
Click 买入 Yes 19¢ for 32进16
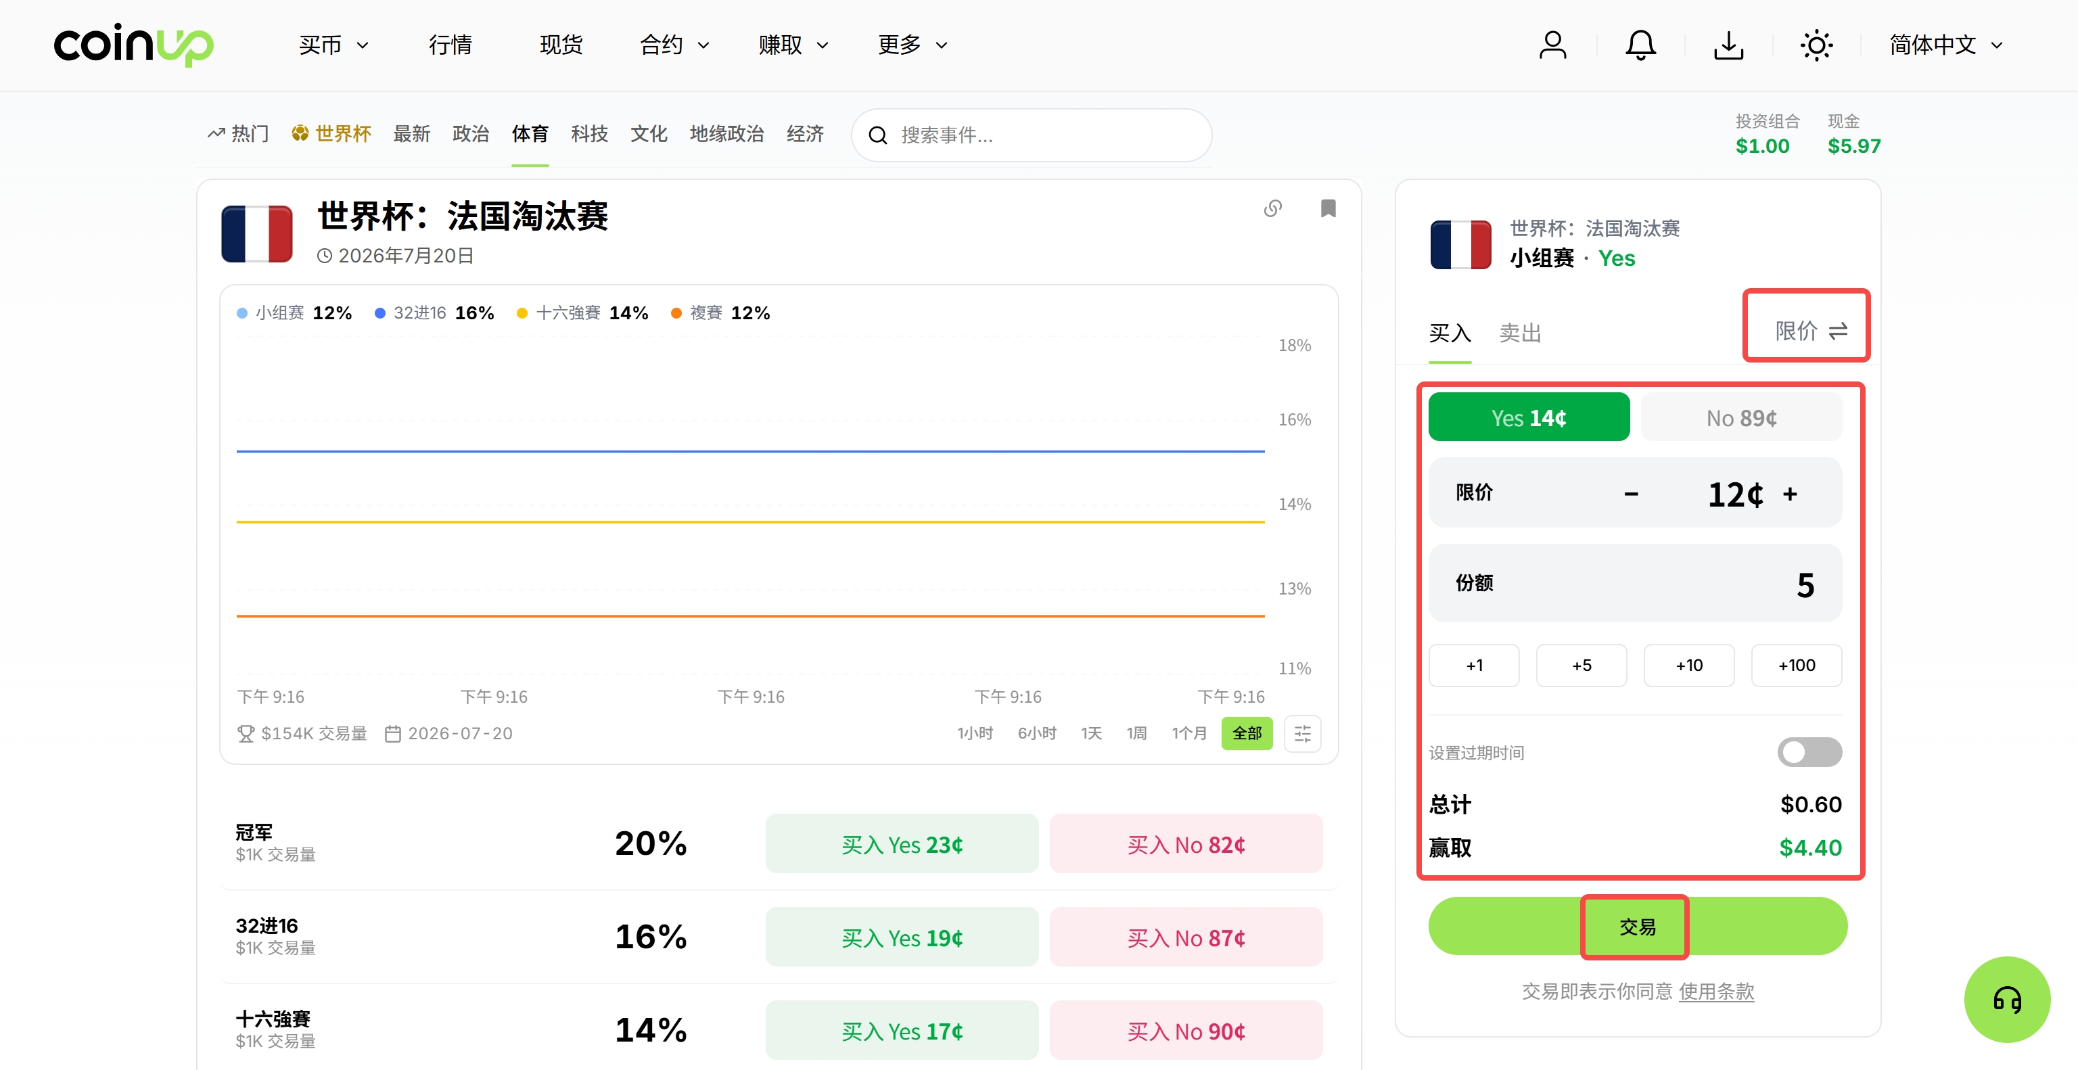pos(902,937)
